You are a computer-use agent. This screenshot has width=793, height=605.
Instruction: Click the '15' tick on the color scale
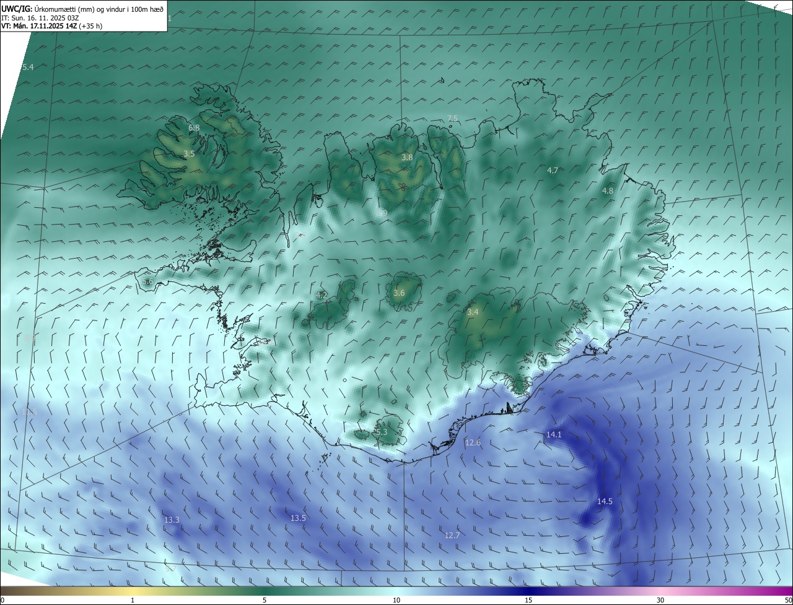click(528, 600)
